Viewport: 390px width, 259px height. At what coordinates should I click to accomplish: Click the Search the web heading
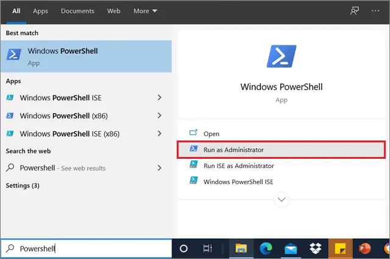click(28, 151)
